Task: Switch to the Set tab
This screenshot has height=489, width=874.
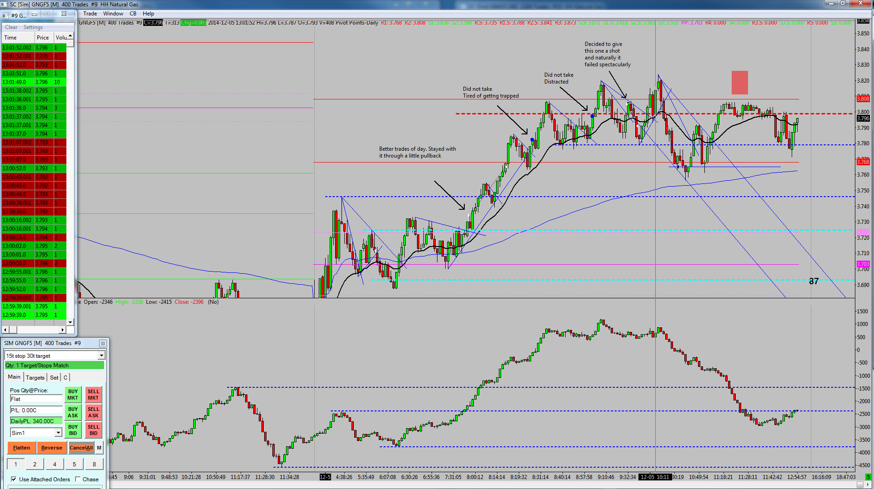Action: point(54,377)
